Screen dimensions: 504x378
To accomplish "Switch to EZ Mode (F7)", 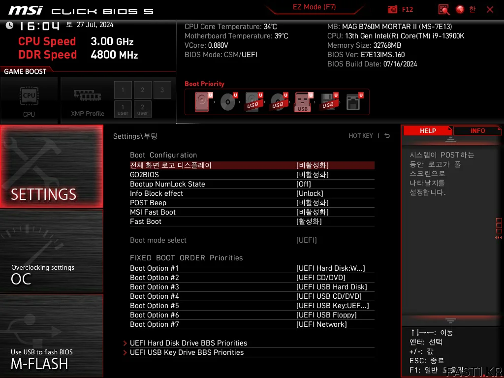I will tap(315, 7).
